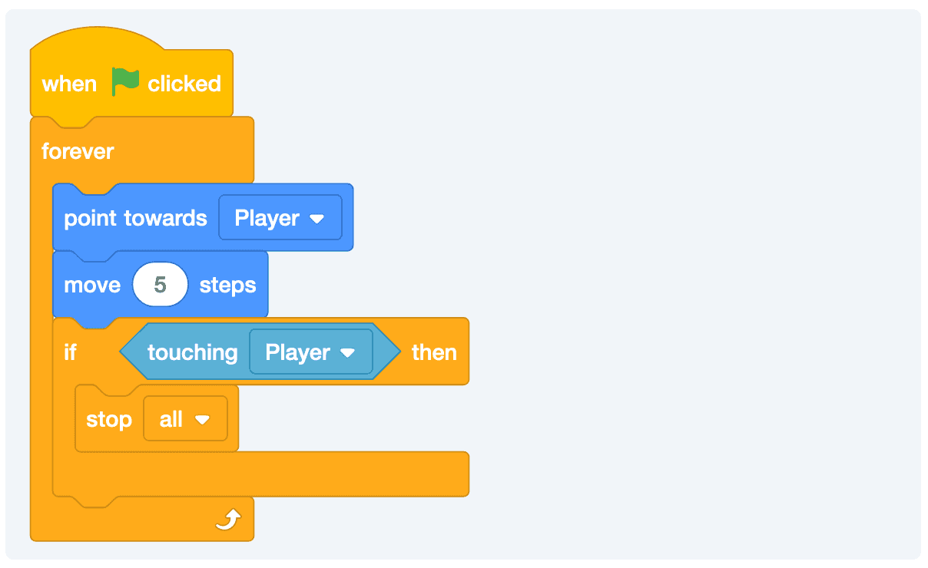The image size is (928, 568).
Task: Click the bottom arm of the if block
Action: 307,473
